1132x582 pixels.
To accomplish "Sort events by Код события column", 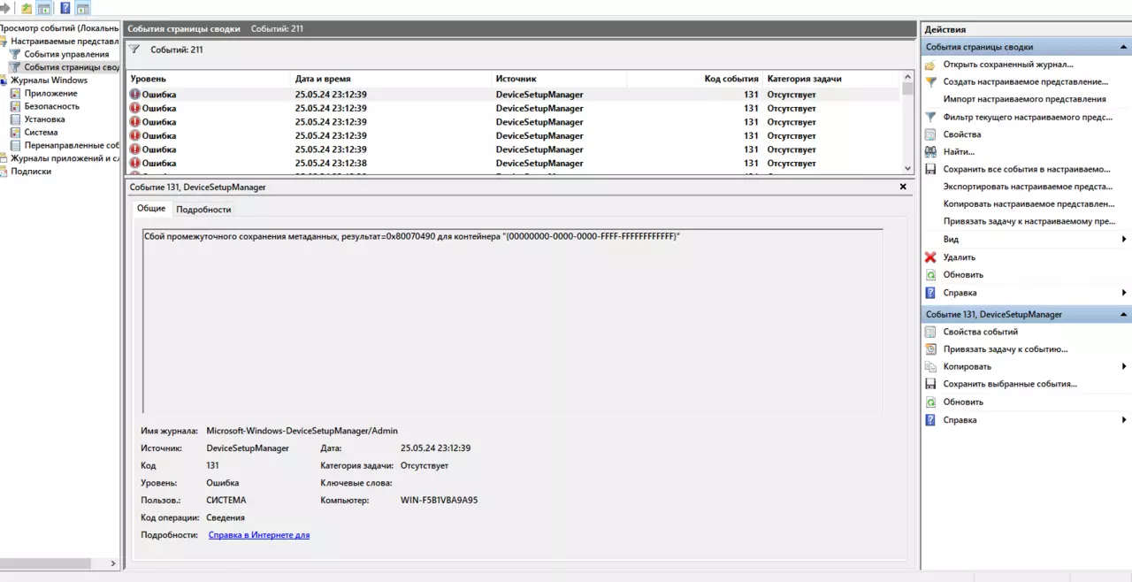I will (694, 79).
